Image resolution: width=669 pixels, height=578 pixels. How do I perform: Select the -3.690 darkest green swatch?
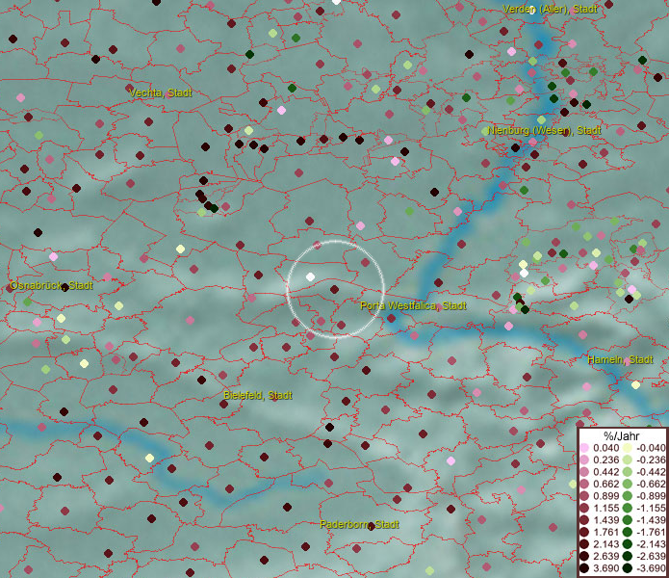point(628,568)
